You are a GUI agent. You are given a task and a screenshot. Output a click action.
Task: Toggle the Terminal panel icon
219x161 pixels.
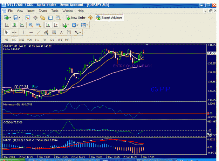pyautogui.click(x=50, y=18)
